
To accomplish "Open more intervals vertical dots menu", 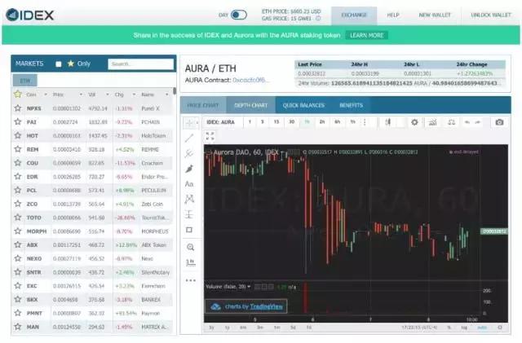I will coord(365,122).
